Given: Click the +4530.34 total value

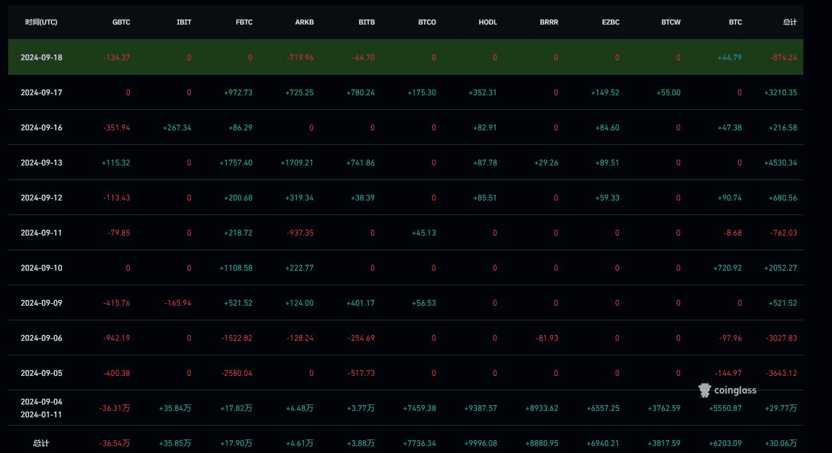Looking at the screenshot, I should point(781,162).
